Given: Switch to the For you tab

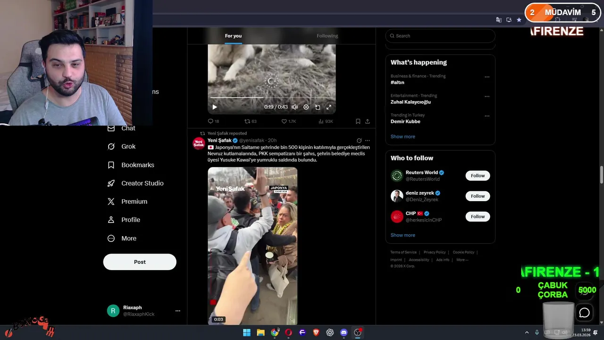Looking at the screenshot, I should [x=233, y=36].
